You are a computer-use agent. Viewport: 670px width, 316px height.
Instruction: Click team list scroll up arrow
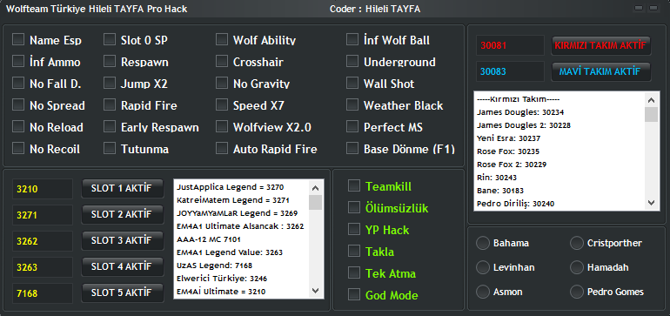click(x=651, y=100)
